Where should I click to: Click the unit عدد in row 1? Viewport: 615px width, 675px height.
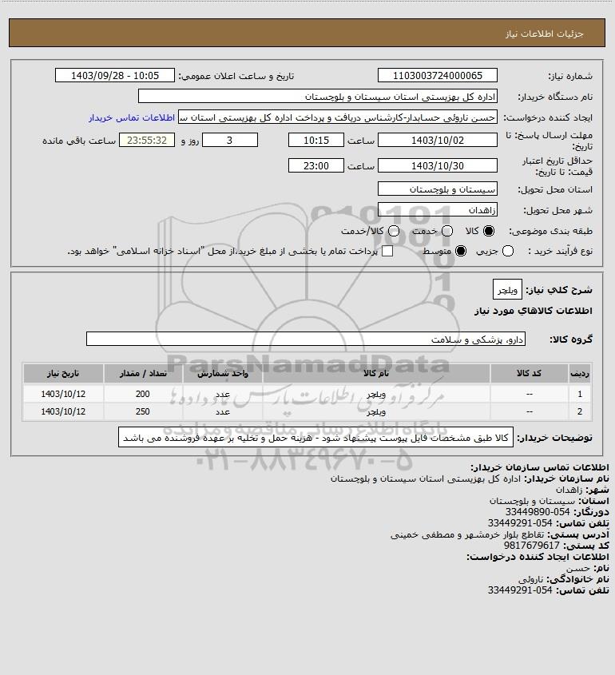pos(223,394)
